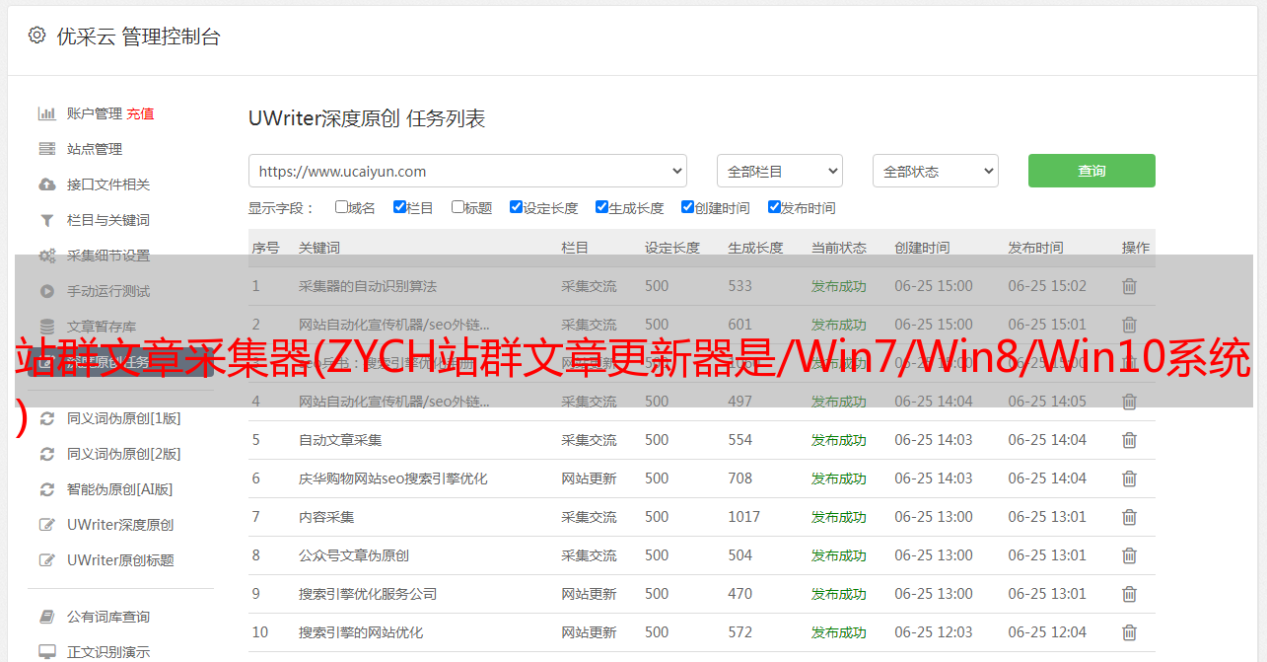Click the 栏目与关键词 filter icon
The height and width of the screenshot is (662, 1267).
[46, 220]
